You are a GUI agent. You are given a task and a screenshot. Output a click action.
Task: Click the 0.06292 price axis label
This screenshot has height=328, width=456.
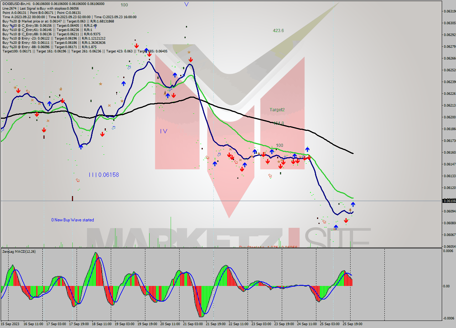[450, 35]
